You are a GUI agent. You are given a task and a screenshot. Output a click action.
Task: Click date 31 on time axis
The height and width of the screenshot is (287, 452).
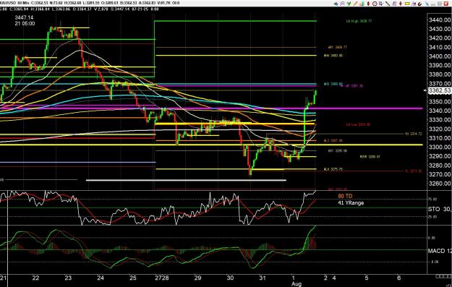263,278
